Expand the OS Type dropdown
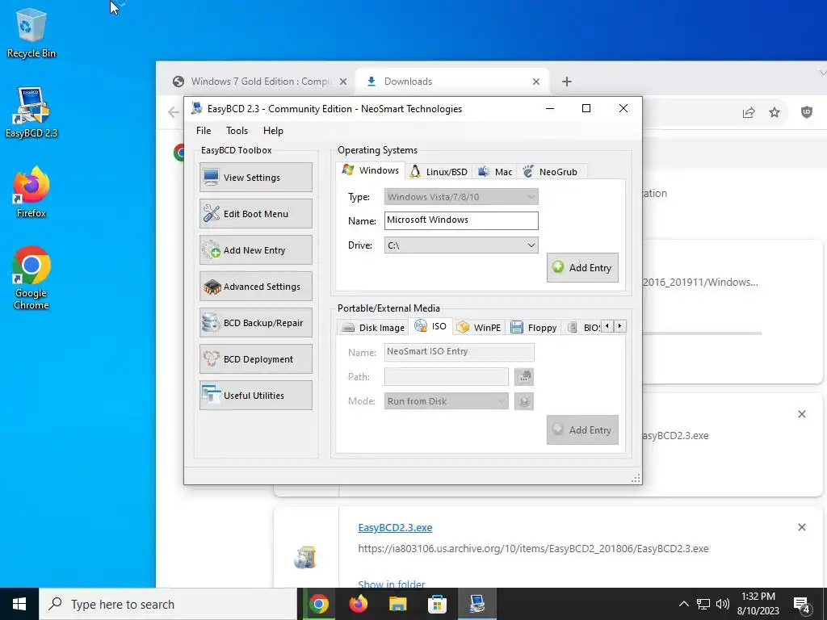The height and width of the screenshot is (620, 827). coord(461,197)
